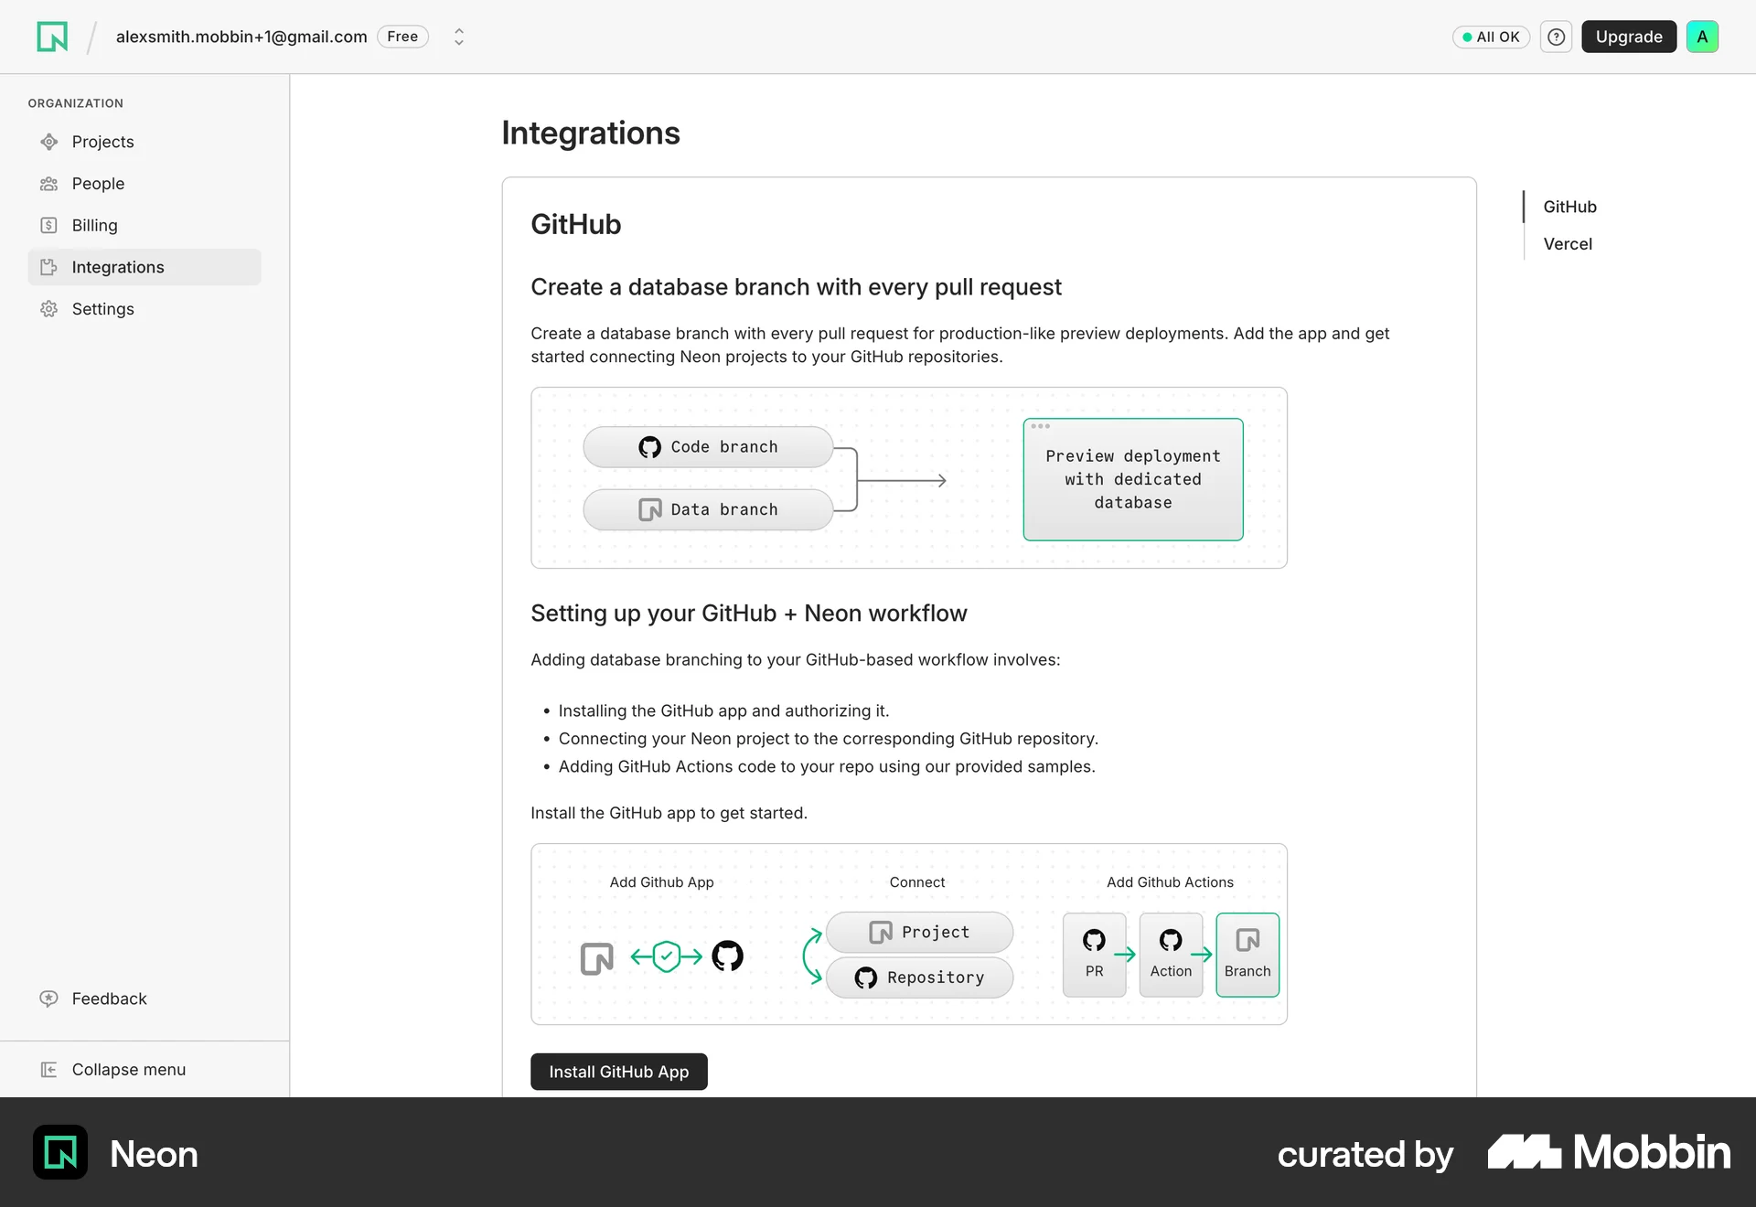Click GitHub logo under Add Github App
1756x1207 pixels.
coord(727,956)
